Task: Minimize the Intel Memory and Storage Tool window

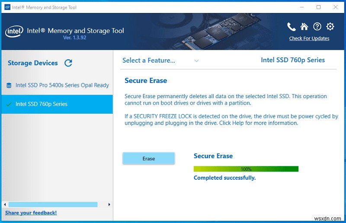Action: [x=302, y=7]
